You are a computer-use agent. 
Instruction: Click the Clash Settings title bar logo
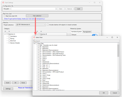click(3, 3)
